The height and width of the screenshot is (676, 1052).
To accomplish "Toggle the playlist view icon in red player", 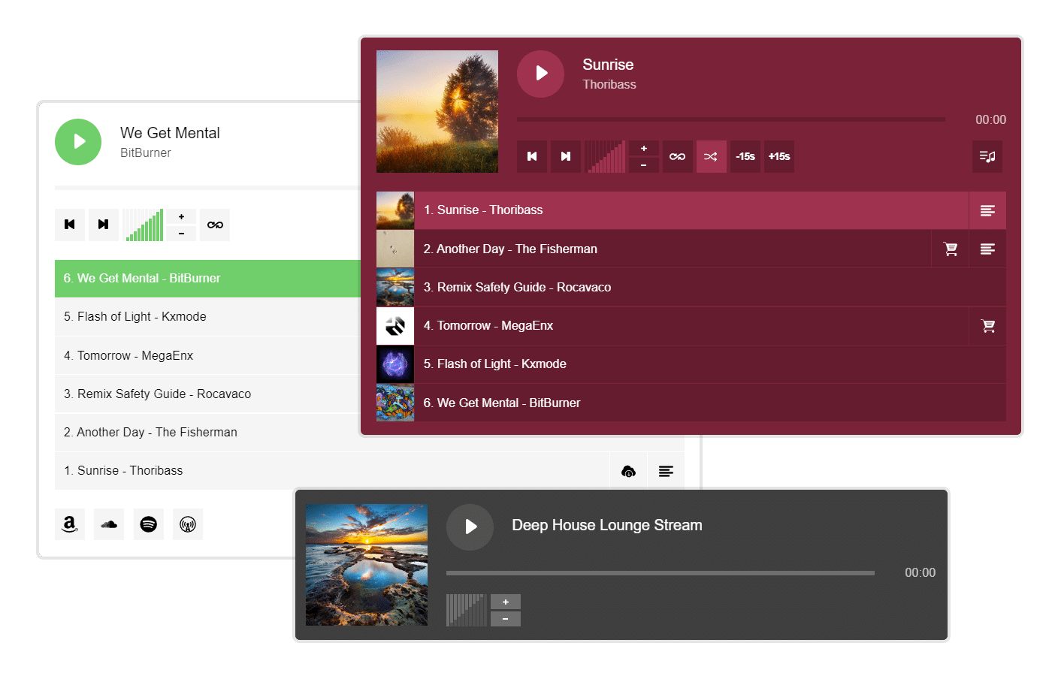I will click(x=987, y=157).
